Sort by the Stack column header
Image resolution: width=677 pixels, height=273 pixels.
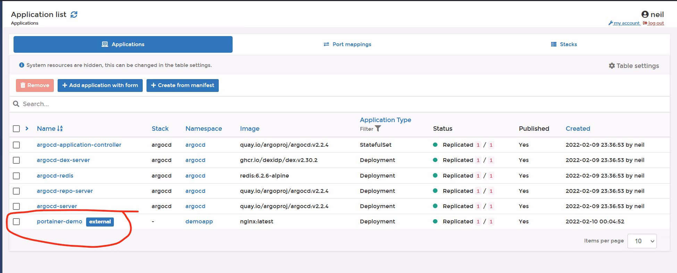[x=160, y=128]
